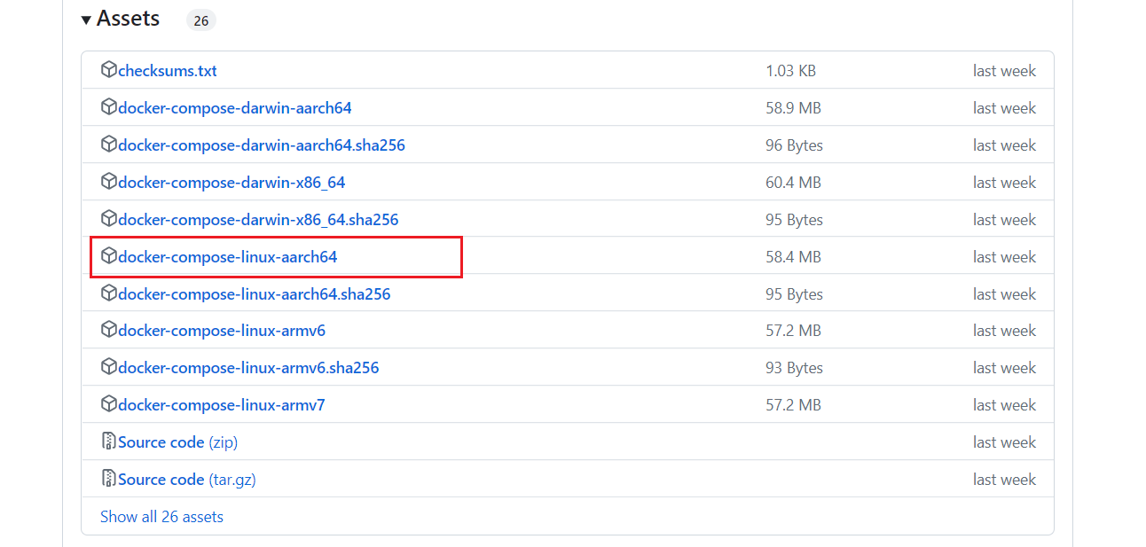Image resolution: width=1146 pixels, height=547 pixels.
Task: Download docker-compose-linux-armv7 binary
Action: pos(222,405)
